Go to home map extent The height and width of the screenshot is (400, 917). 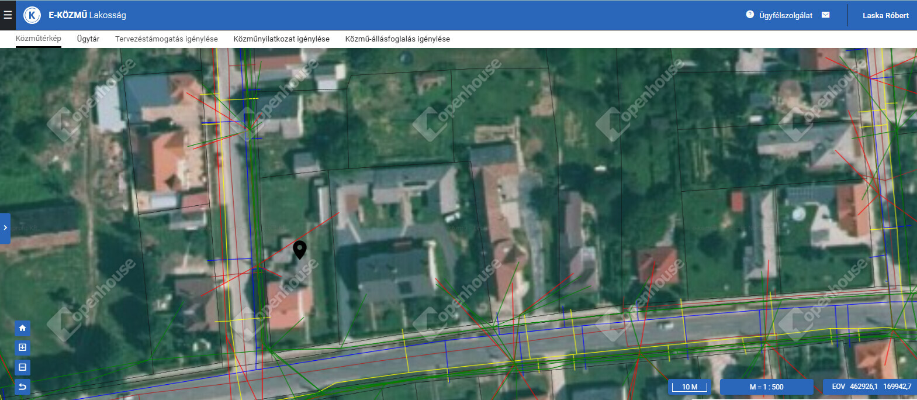pyautogui.click(x=22, y=328)
